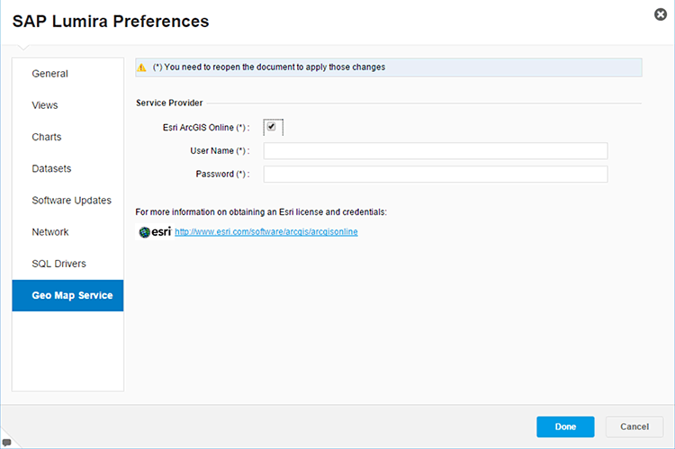Close the SAP Lumira Preferences dialog

(661, 14)
